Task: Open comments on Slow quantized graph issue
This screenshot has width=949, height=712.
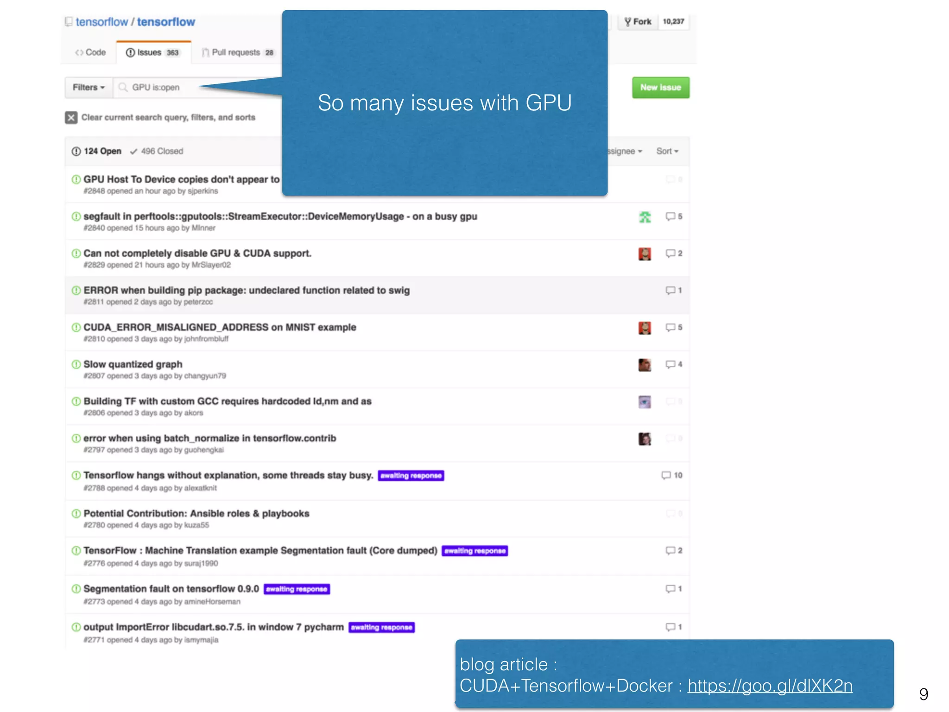Action: point(674,364)
